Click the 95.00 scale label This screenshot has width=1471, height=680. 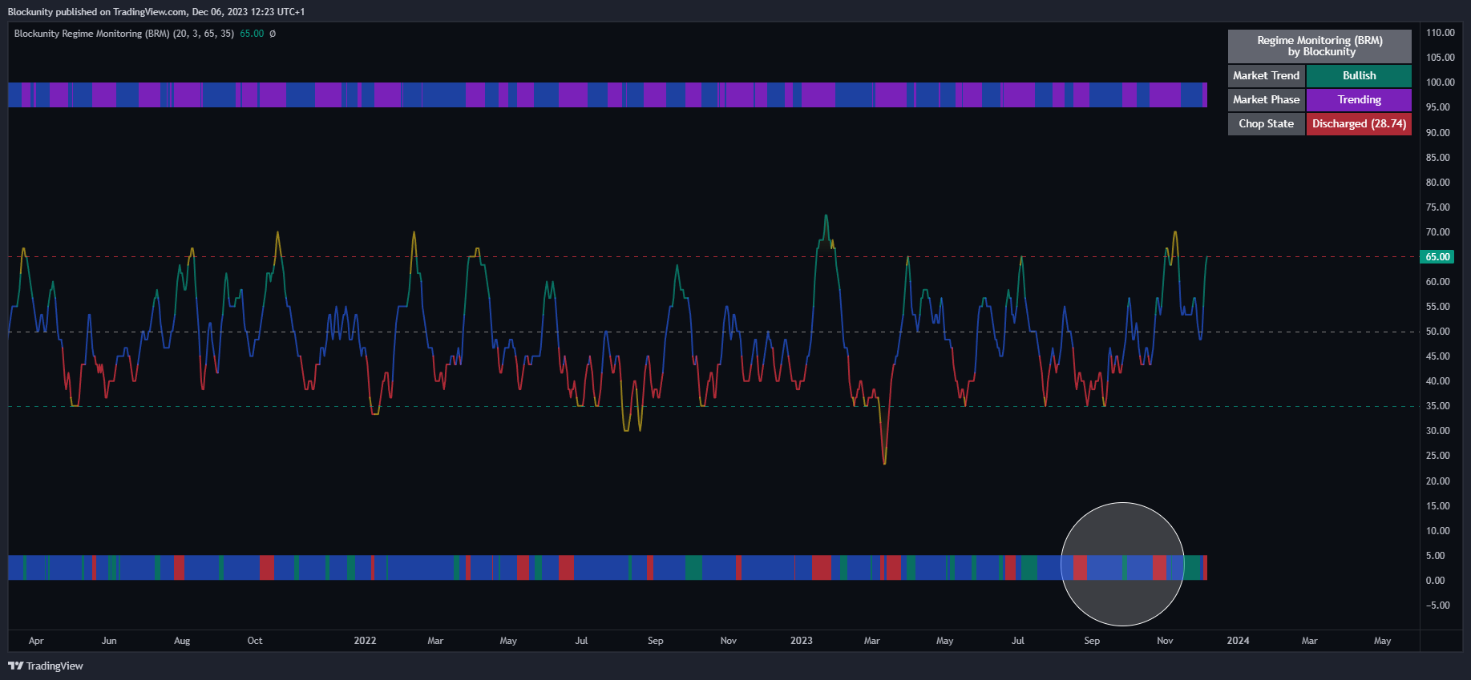click(x=1438, y=107)
